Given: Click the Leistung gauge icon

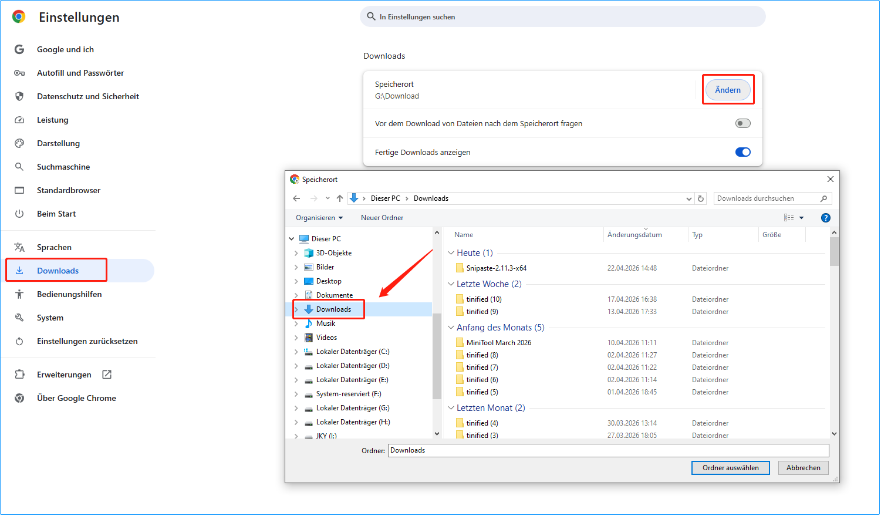Looking at the screenshot, I should (x=19, y=120).
